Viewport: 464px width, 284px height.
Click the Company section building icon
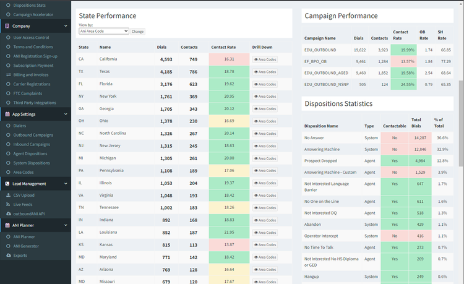(7, 26)
